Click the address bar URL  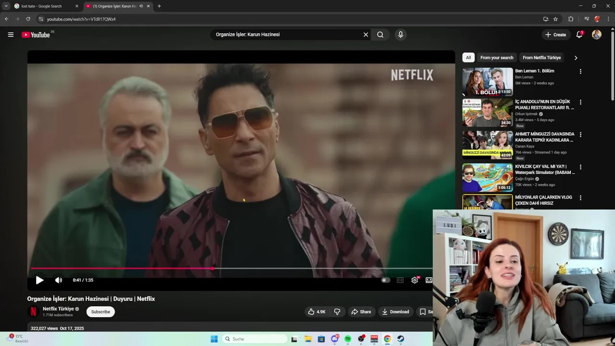pos(81,19)
